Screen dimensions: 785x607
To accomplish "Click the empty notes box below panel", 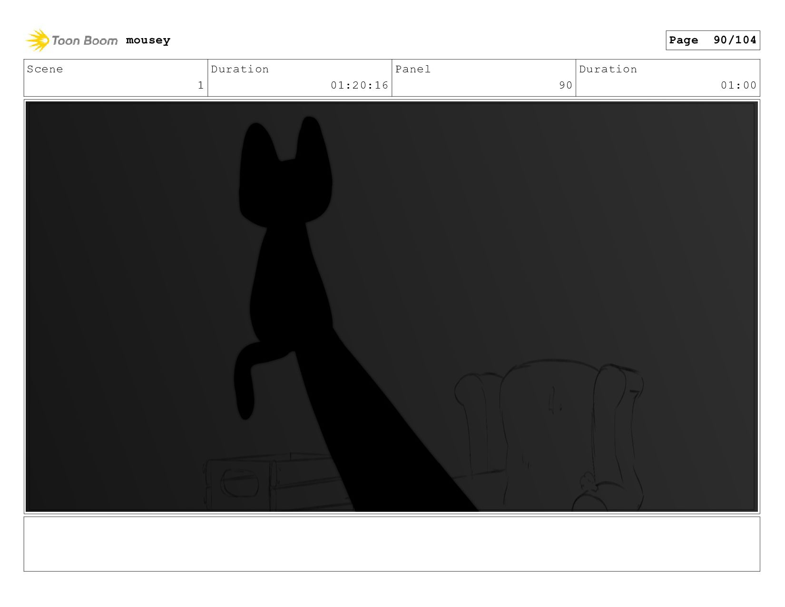I will tap(392, 544).
